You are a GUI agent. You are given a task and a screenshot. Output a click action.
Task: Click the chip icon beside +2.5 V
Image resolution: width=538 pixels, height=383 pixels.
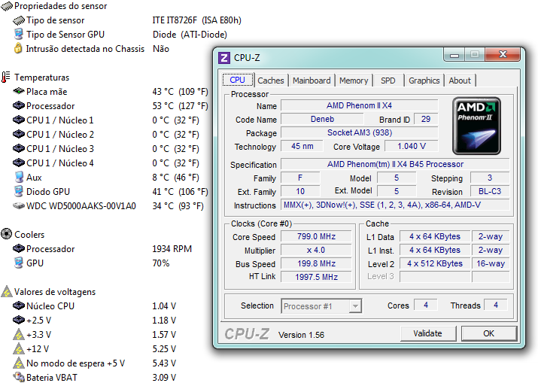click(19, 321)
